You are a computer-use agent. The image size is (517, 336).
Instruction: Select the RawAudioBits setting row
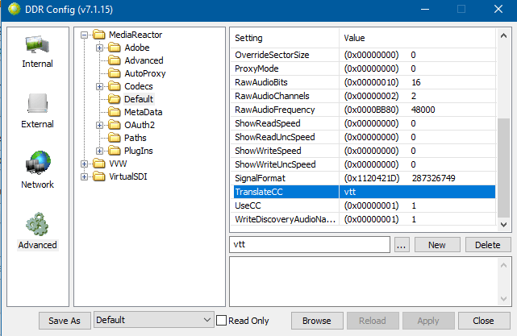click(365, 82)
